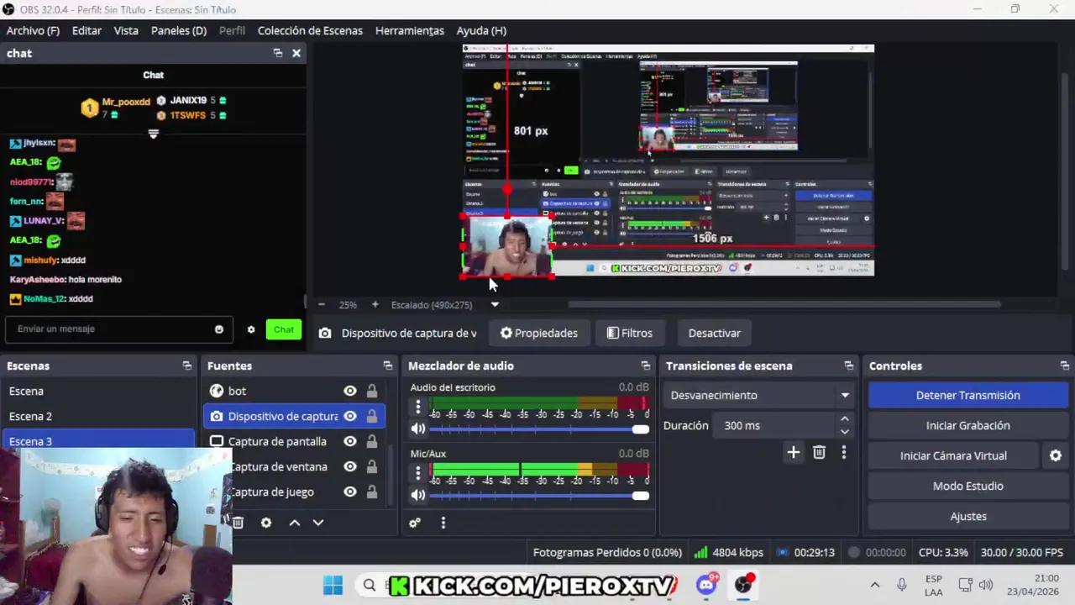
Task: Open chat settings gear
Action: [x=251, y=329]
